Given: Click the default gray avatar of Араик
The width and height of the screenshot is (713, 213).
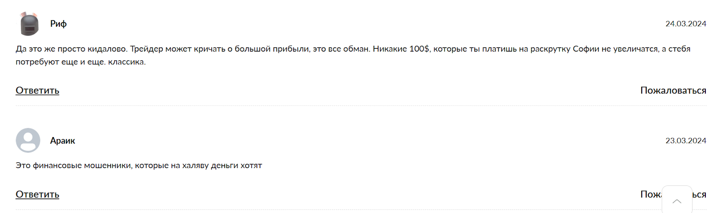Looking at the screenshot, I should click(28, 141).
